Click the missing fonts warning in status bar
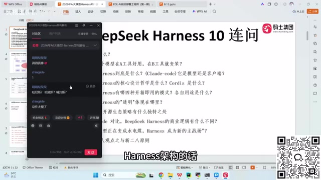 [71, 167]
